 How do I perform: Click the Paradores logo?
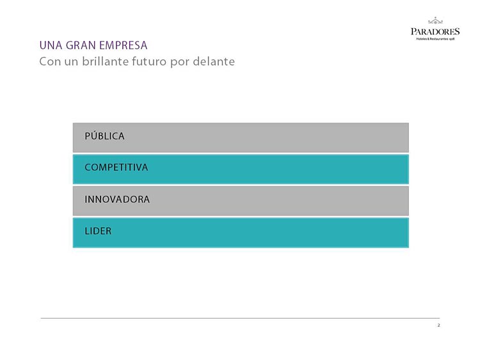[x=435, y=29]
